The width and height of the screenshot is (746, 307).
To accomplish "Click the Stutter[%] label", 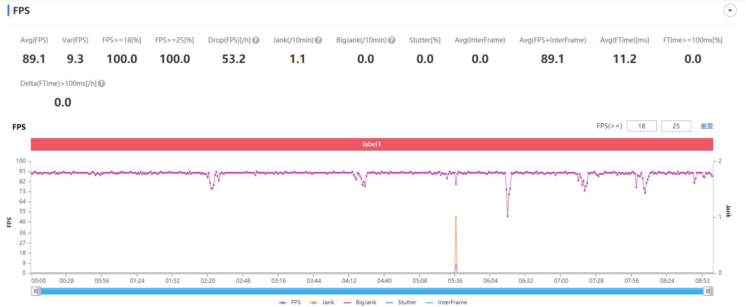I will coord(425,40).
